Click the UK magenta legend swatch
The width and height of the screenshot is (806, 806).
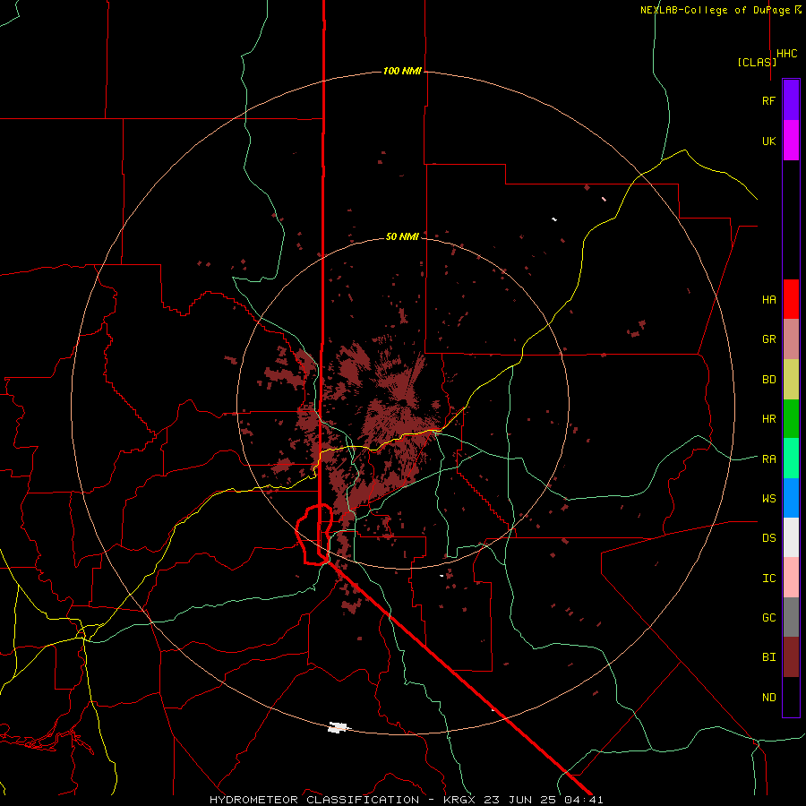click(x=791, y=141)
